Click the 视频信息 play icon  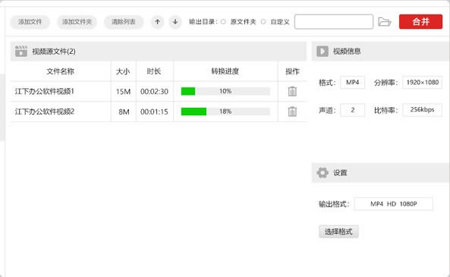(x=323, y=52)
